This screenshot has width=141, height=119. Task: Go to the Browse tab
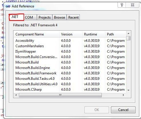59,17
